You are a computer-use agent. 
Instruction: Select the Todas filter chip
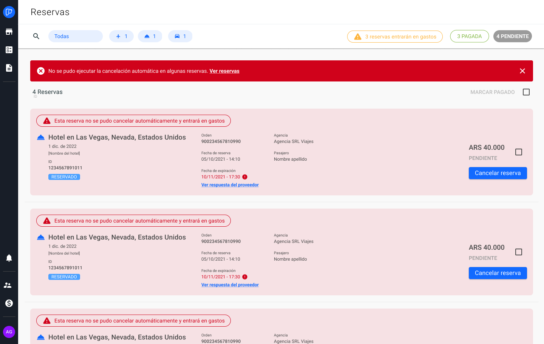tap(76, 36)
